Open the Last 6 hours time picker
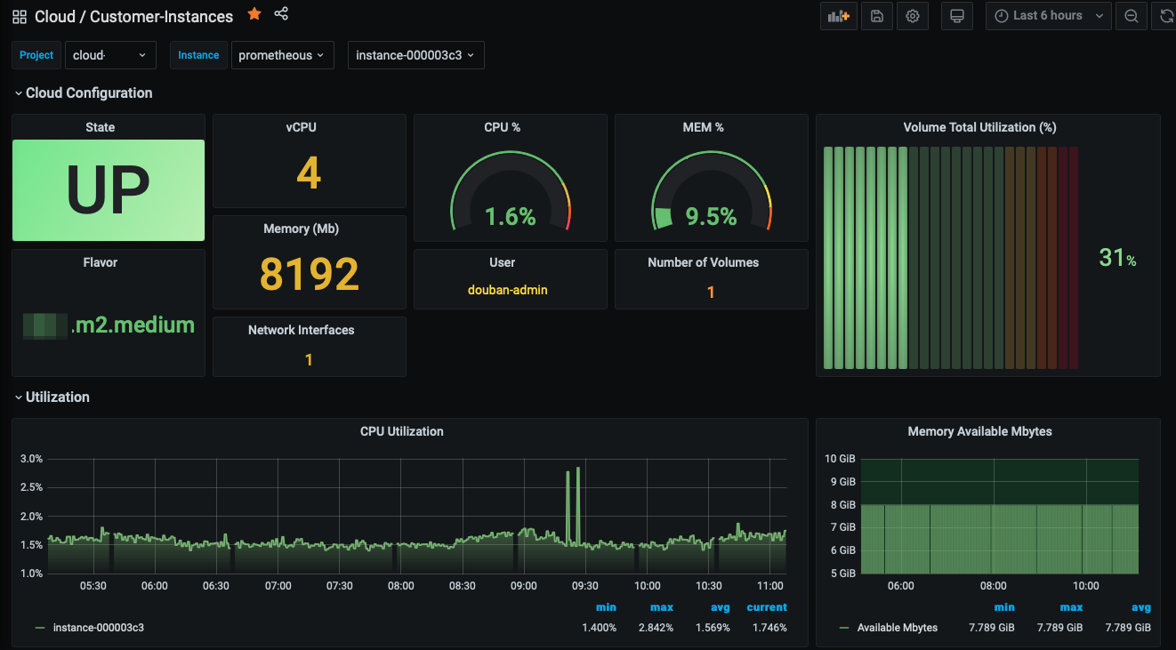This screenshot has height=650, width=1176. pos(1049,16)
